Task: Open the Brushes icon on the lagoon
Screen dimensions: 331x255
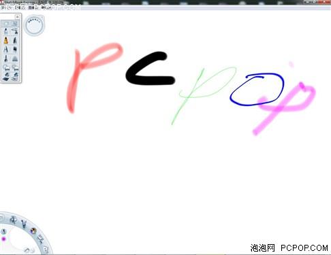Action: click(24, 224)
